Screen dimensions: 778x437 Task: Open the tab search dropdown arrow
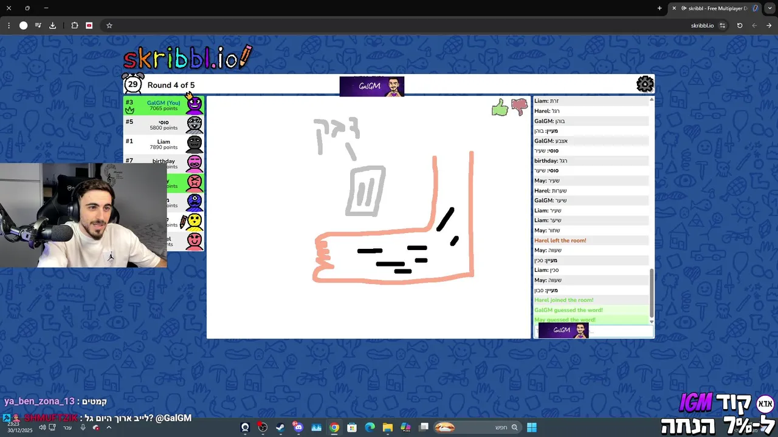[x=768, y=8]
